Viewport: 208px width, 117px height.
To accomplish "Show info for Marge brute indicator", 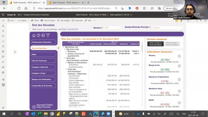I will pos(179,66).
